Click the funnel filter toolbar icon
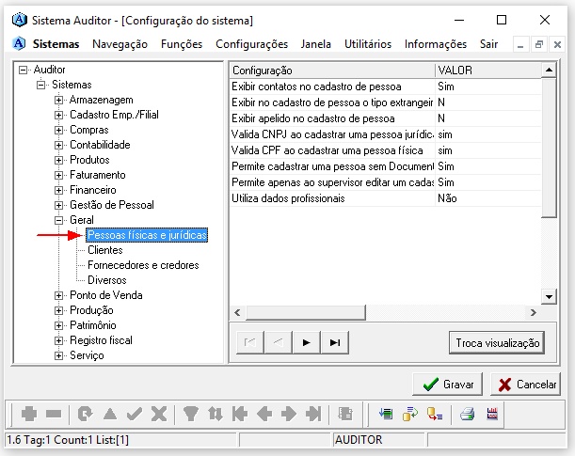 [191, 414]
